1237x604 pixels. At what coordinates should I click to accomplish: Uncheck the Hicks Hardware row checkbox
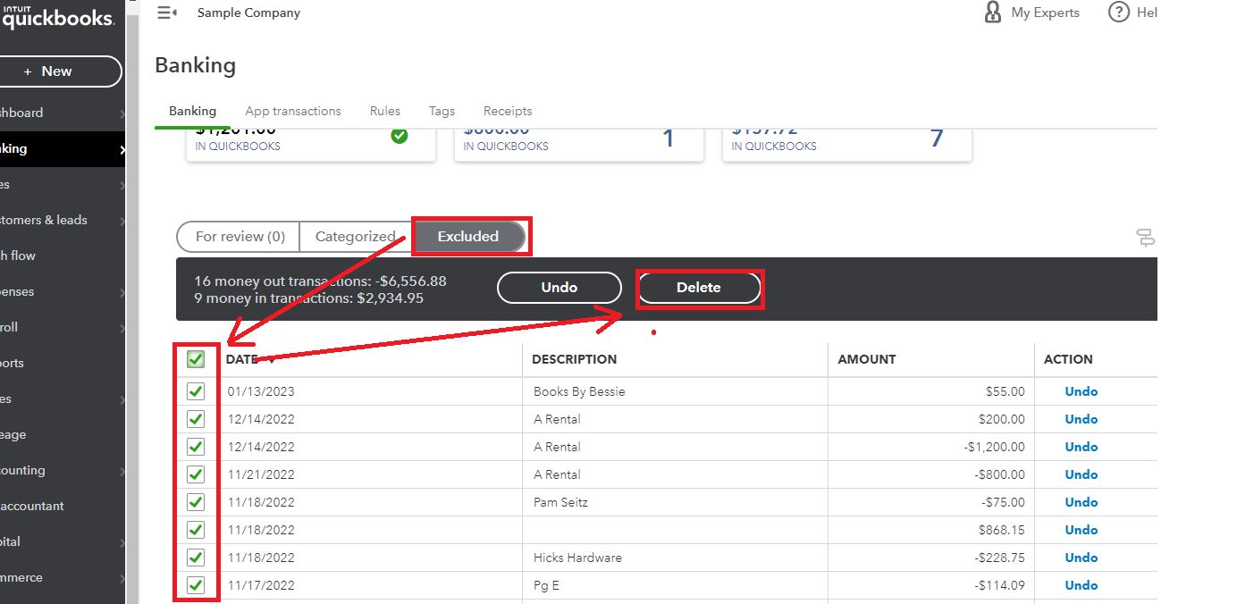(196, 558)
